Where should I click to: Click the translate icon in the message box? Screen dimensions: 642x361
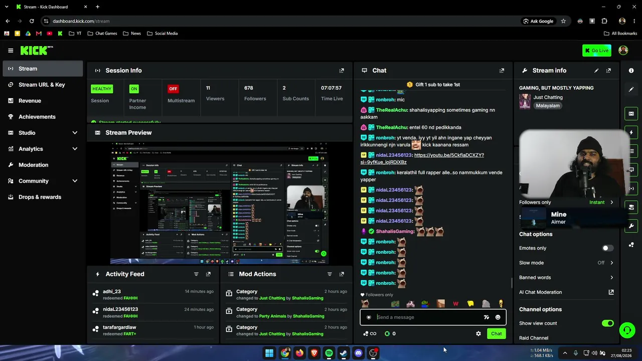[x=486, y=317]
